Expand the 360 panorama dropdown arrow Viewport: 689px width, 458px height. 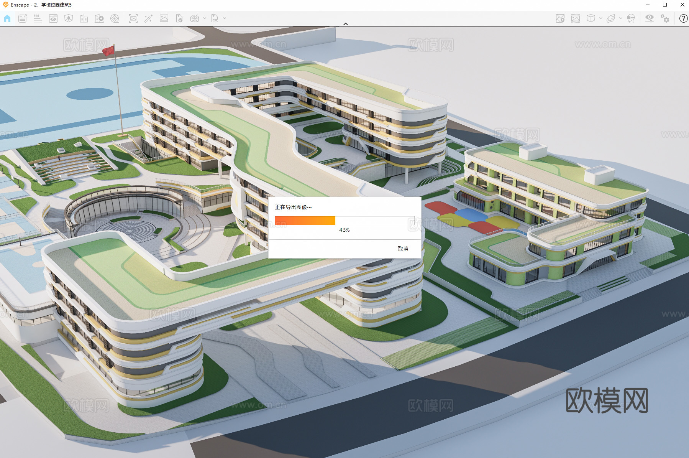click(x=205, y=18)
